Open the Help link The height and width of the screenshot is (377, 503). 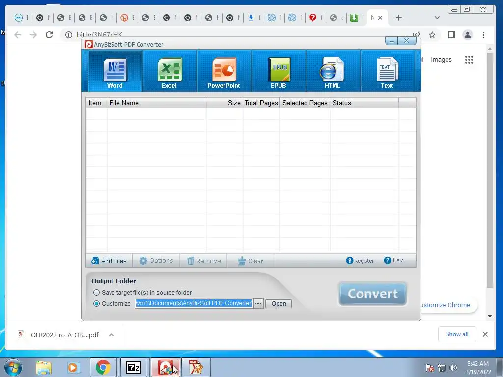[x=393, y=260]
